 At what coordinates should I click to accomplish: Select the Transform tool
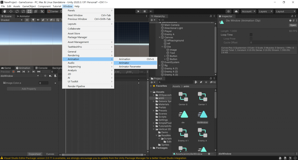tap(36, 11)
